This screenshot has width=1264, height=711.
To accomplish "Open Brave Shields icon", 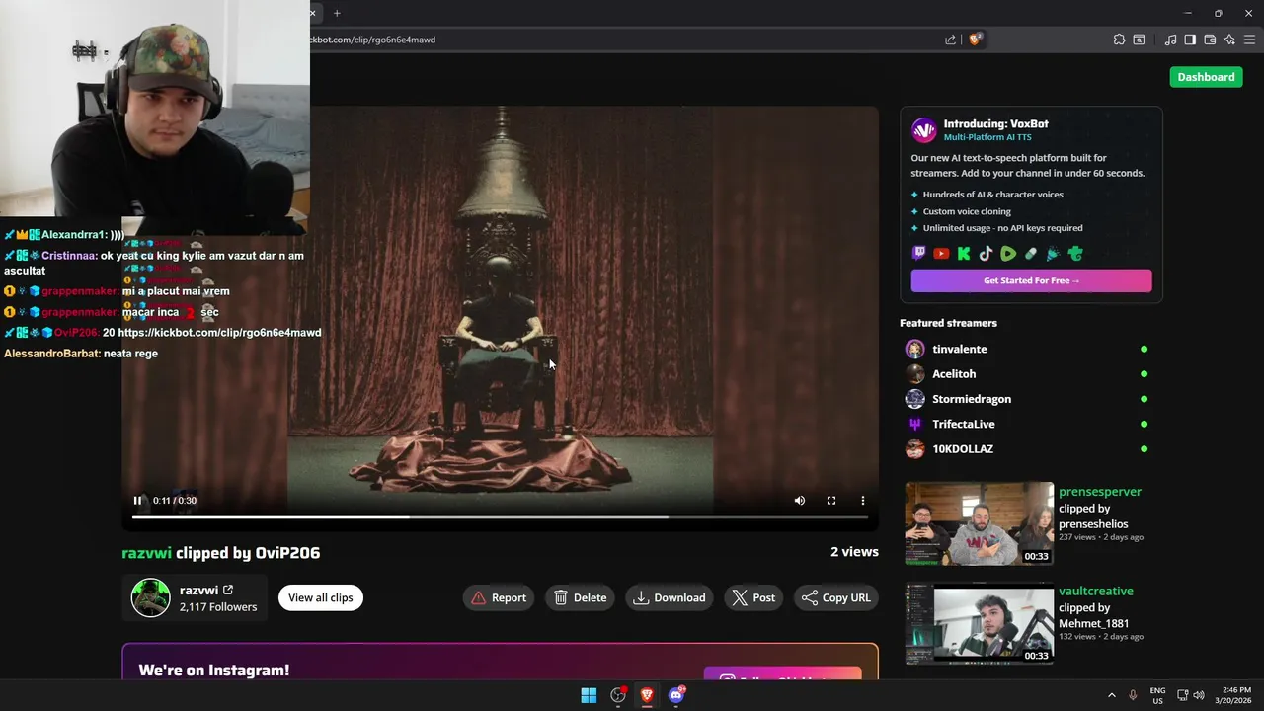I will coord(975,39).
